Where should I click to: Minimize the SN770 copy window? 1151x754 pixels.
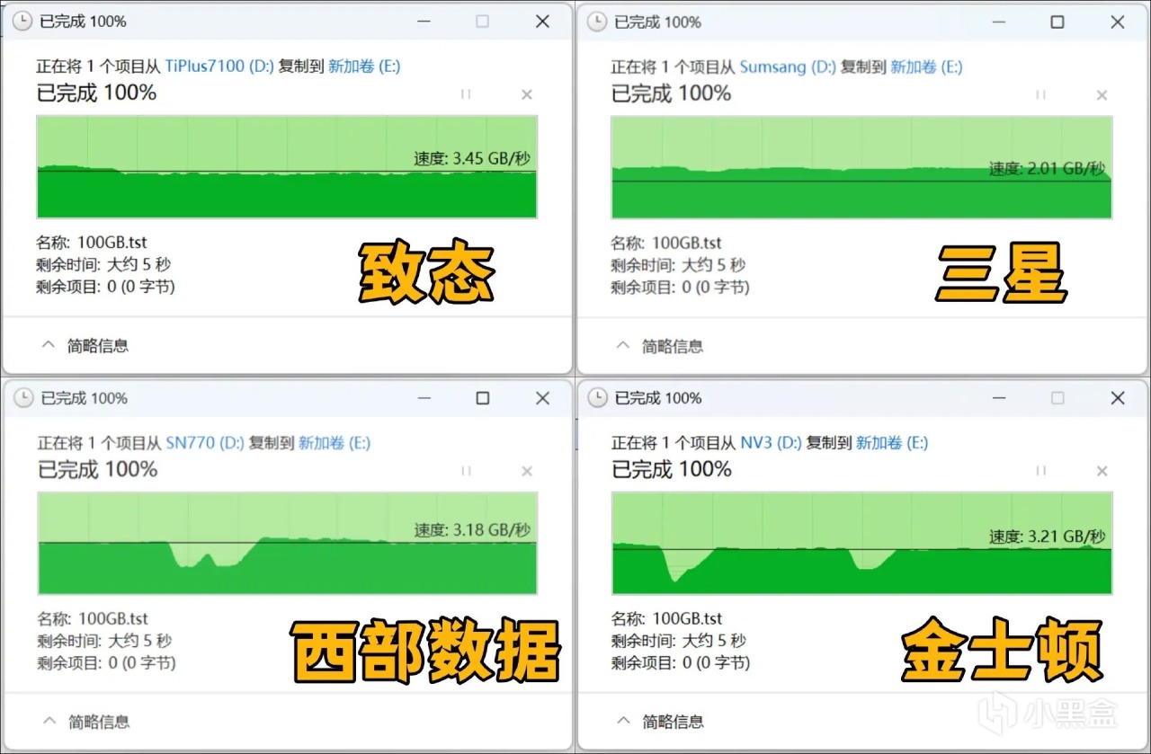(423, 398)
